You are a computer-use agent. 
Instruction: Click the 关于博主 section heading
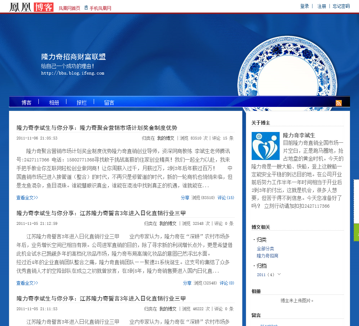pos(261,123)
